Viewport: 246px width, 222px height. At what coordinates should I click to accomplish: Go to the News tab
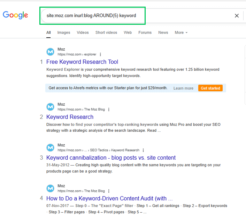point(163,32)
